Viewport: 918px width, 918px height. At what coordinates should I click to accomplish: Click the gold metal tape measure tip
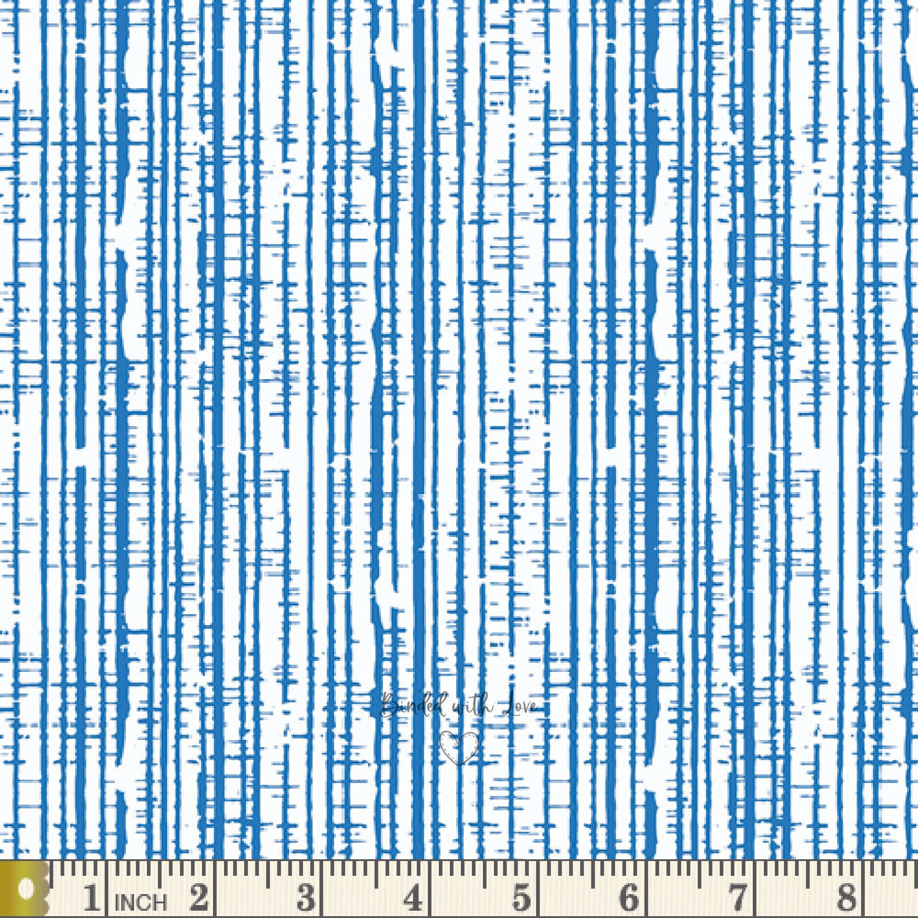coord(25,889)
